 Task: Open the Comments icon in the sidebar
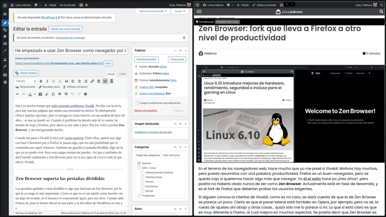5,37
